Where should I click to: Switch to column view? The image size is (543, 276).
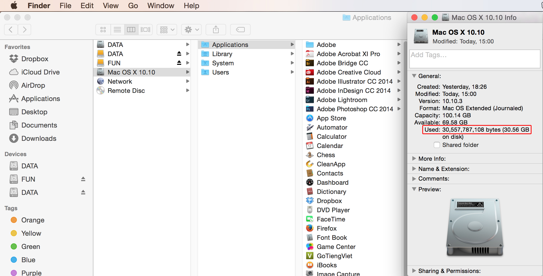tap(131, 30)
